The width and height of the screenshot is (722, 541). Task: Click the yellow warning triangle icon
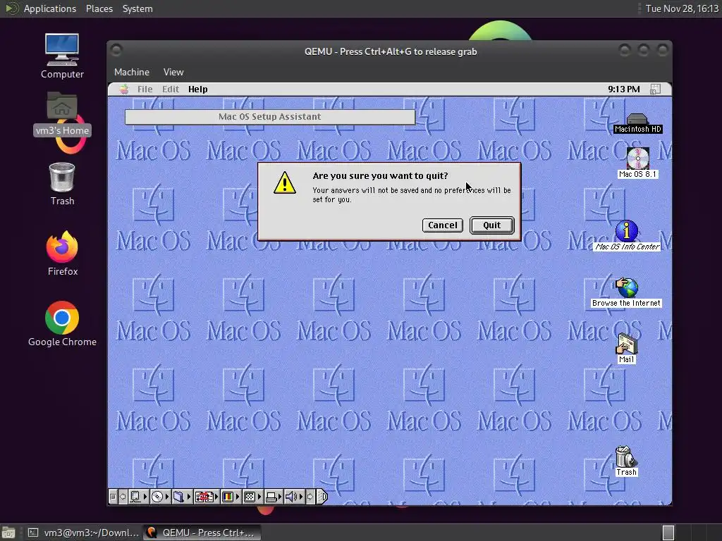point(285,183)
